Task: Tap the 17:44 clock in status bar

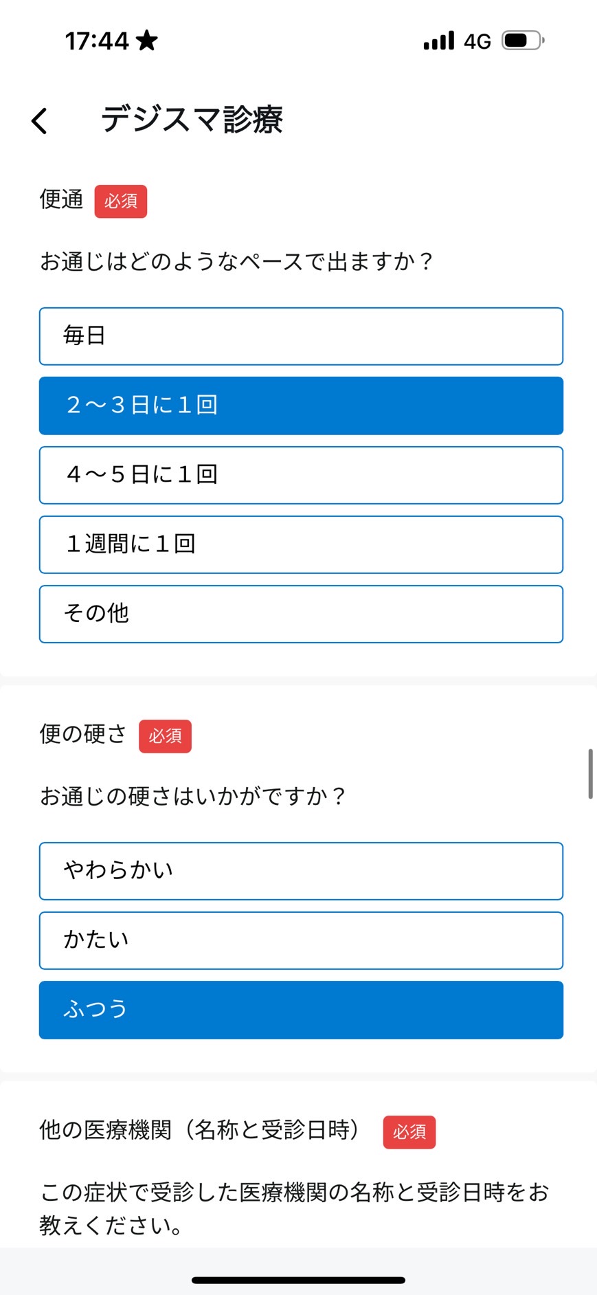Action: (x=97, y=41)
